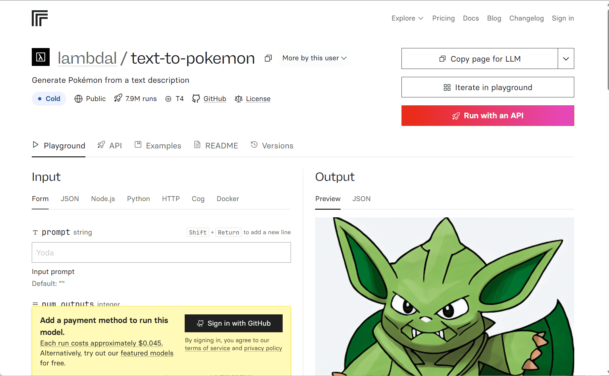Click the Replicate logo
609x376 pixels.
[x=40, y=18]
